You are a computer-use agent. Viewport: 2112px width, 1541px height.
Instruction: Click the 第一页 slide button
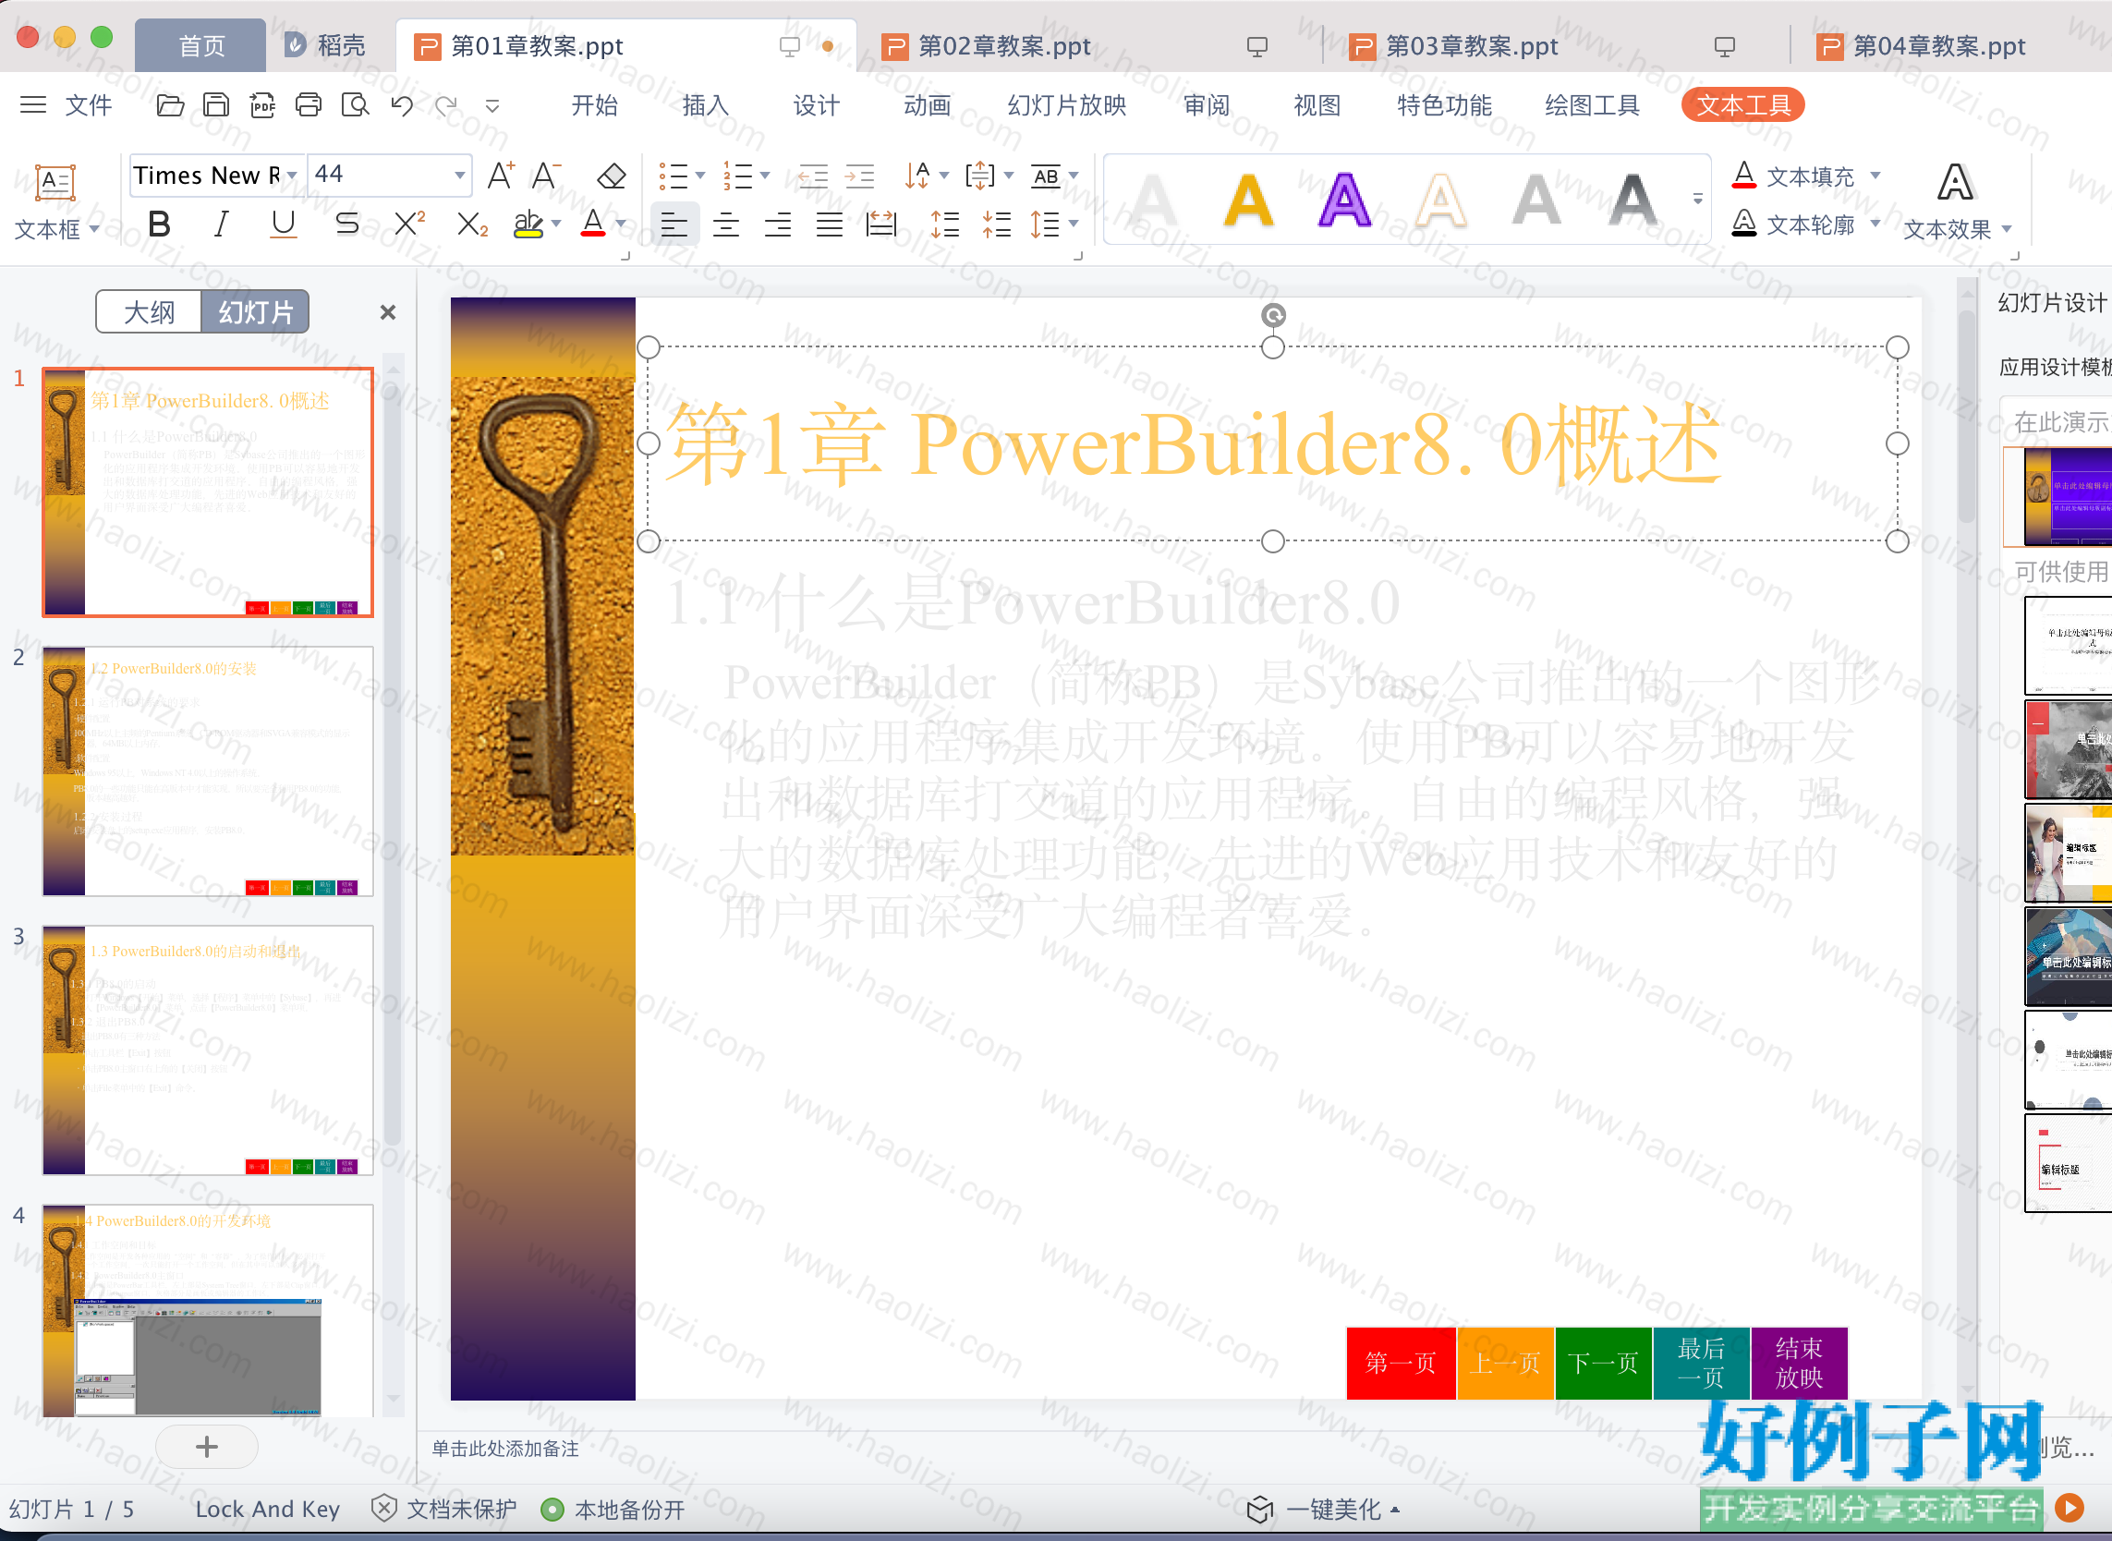point(1401,1363)
